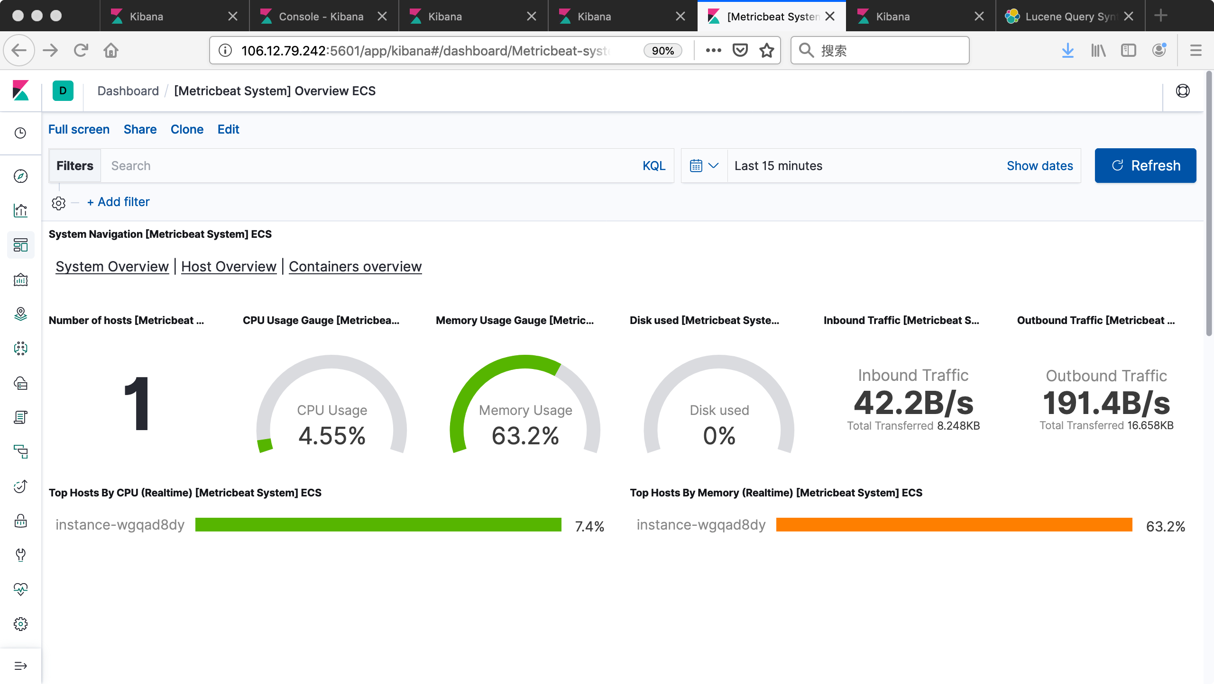Image resolution: width=1214 pixels, height=684 pixels.
Task: Toggle the browser sidebar icon
Action: click(x=1129, y=50)
